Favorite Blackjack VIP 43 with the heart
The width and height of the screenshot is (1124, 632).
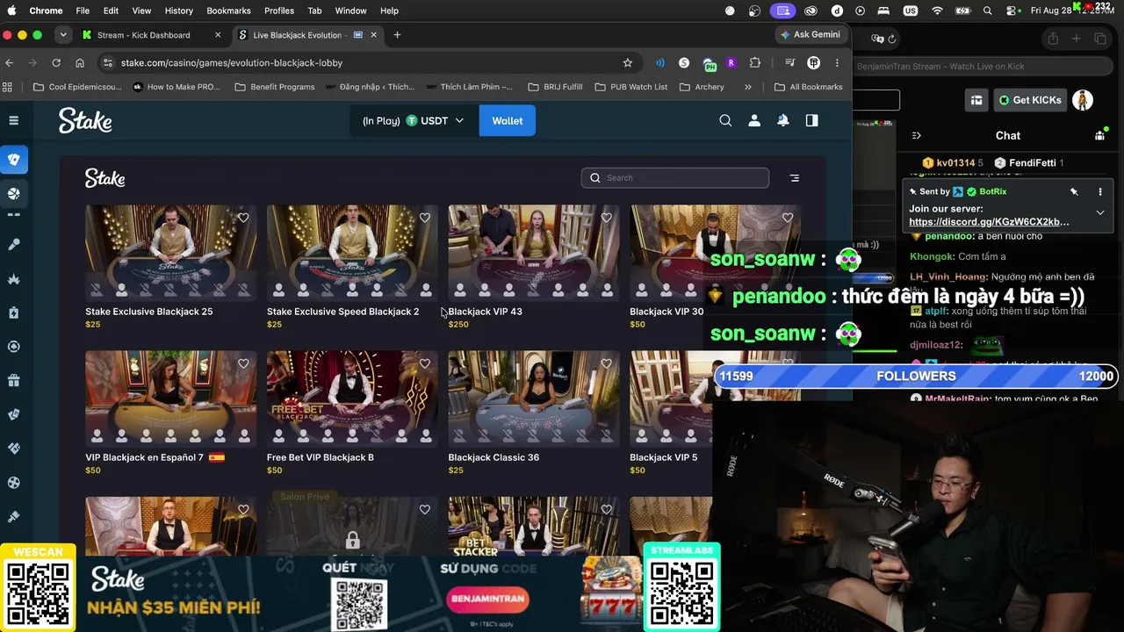[x=606, y=218]
